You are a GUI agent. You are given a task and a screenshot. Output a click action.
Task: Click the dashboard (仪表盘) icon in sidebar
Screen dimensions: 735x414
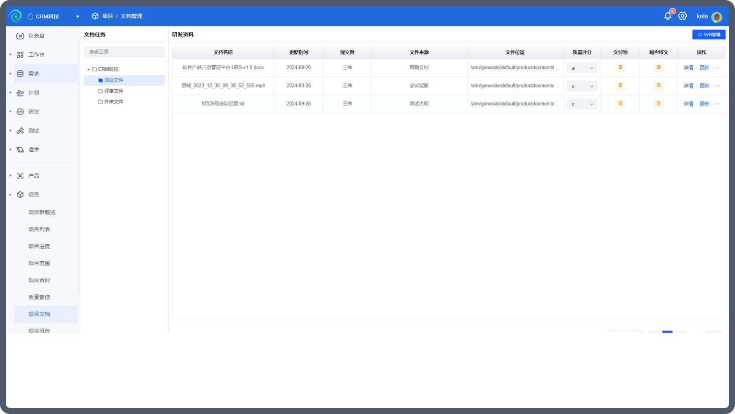[20, 36]
